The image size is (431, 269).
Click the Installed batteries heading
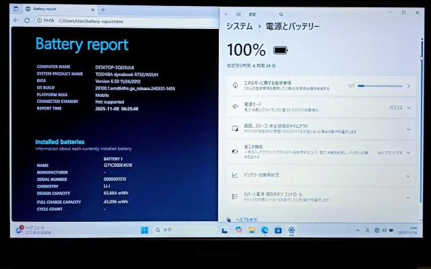tap(60, 142)
